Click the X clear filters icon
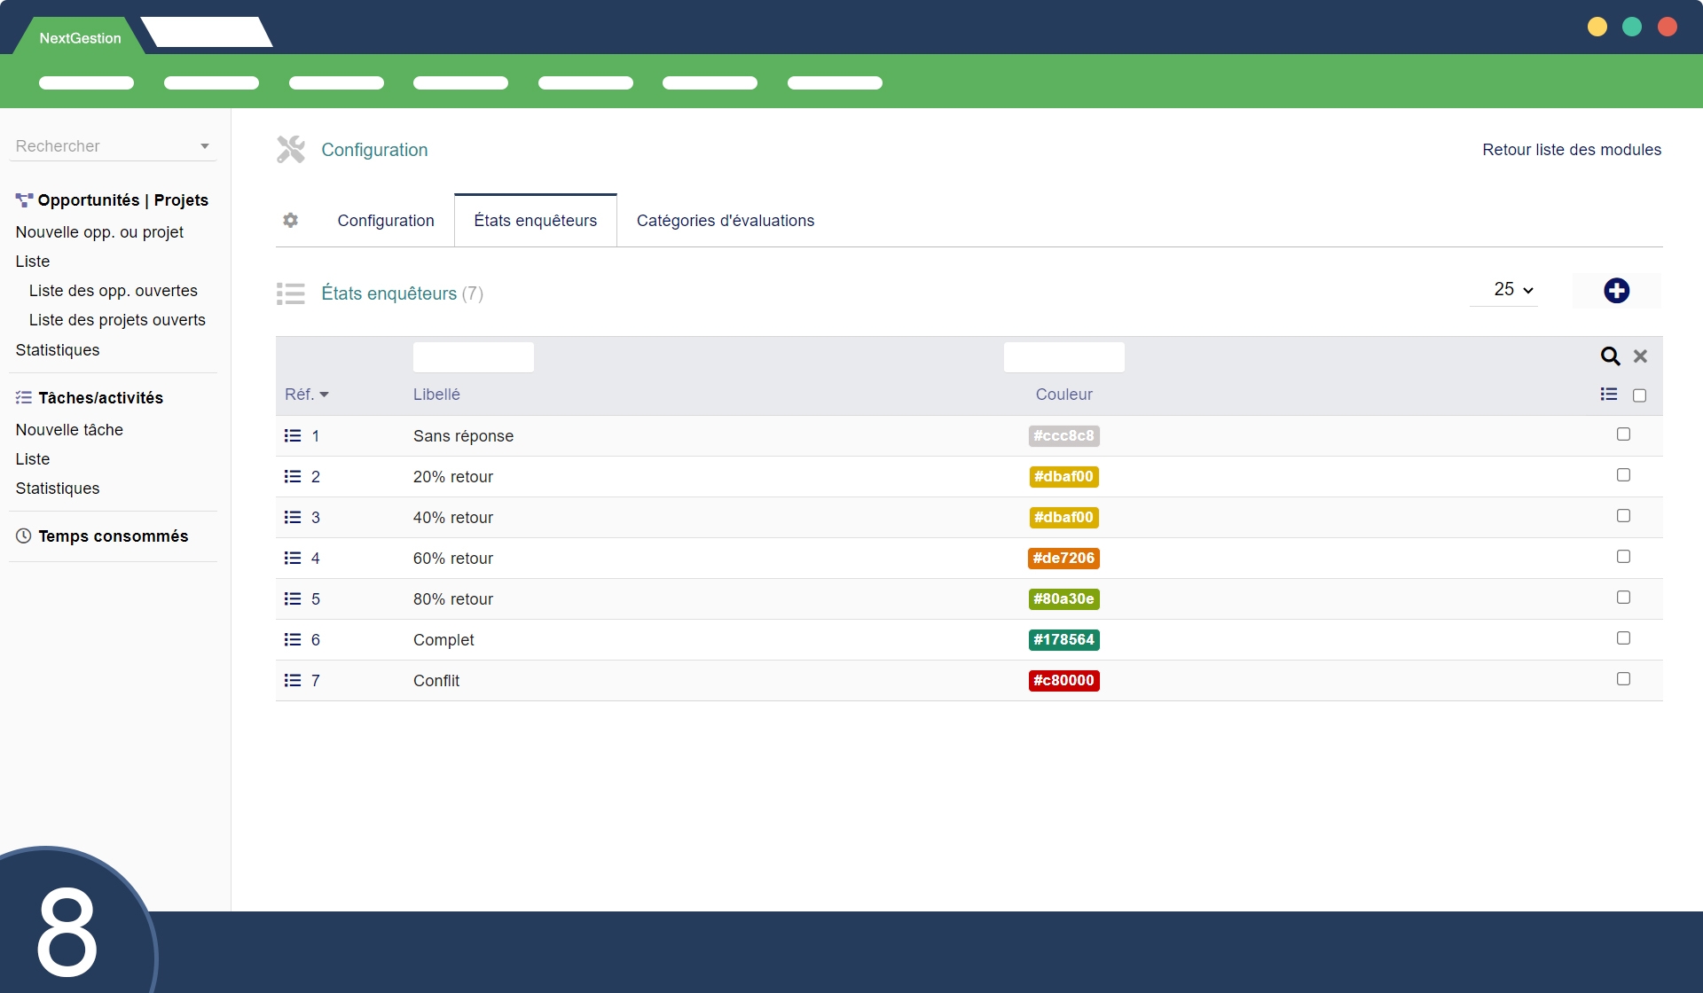Screen dimensions: 1703x993 (x=1640, y=356)
